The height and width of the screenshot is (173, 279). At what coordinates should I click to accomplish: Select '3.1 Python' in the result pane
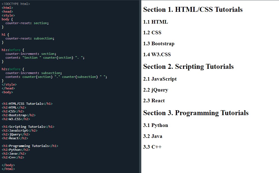tap(156, 125)
